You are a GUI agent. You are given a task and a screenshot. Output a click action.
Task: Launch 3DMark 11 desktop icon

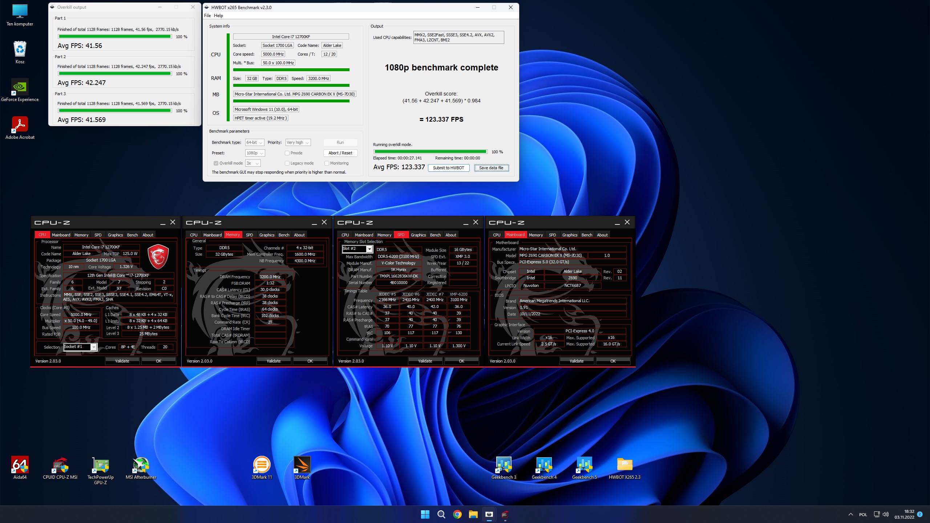[x=262, y=468]
